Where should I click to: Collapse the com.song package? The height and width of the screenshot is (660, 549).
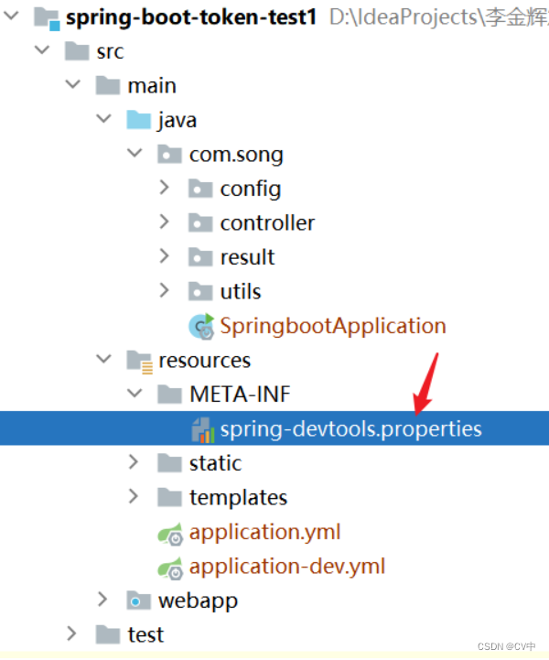coord(135,153)
